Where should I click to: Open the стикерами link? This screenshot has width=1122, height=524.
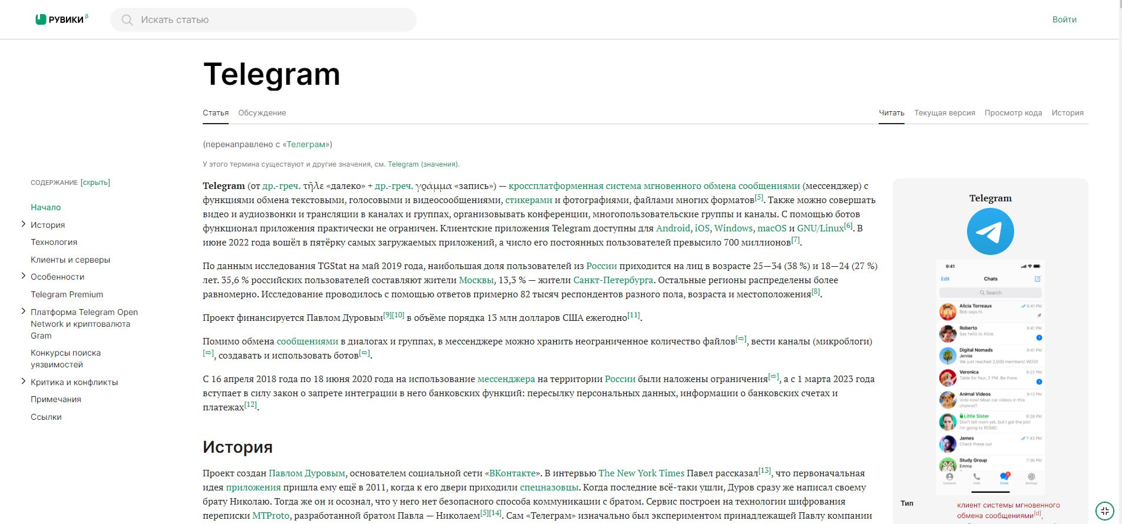point(529,200)
